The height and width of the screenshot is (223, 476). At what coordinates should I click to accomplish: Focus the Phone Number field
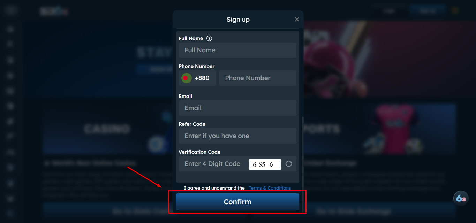[x=258, y=78]
